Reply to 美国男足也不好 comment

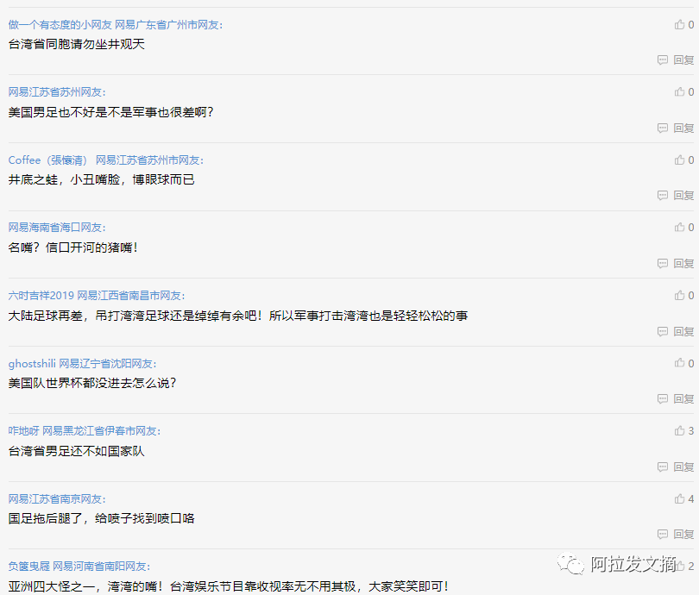(676, 128)
